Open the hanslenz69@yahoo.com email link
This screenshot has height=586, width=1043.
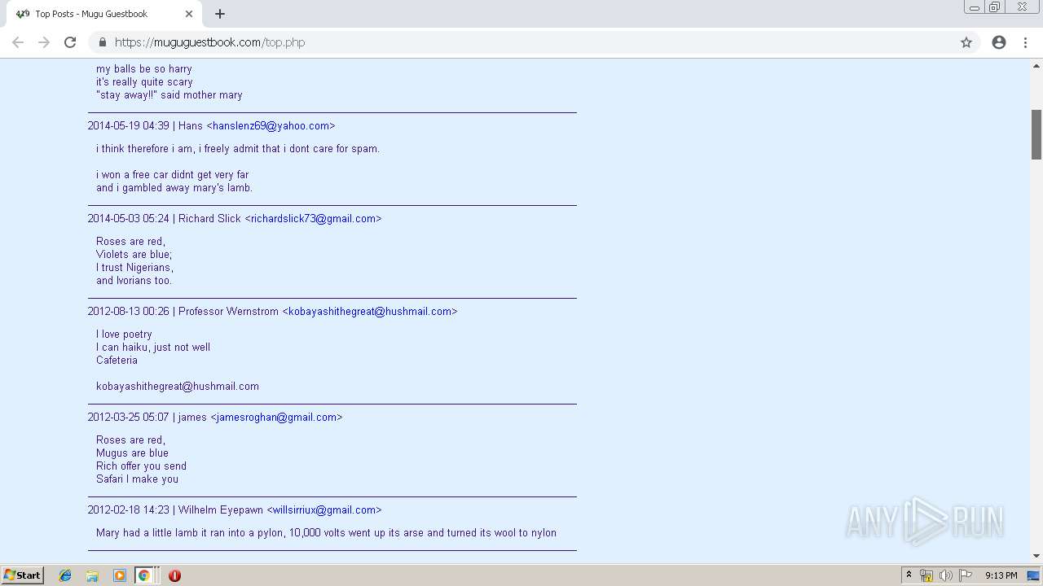[271, 126]
